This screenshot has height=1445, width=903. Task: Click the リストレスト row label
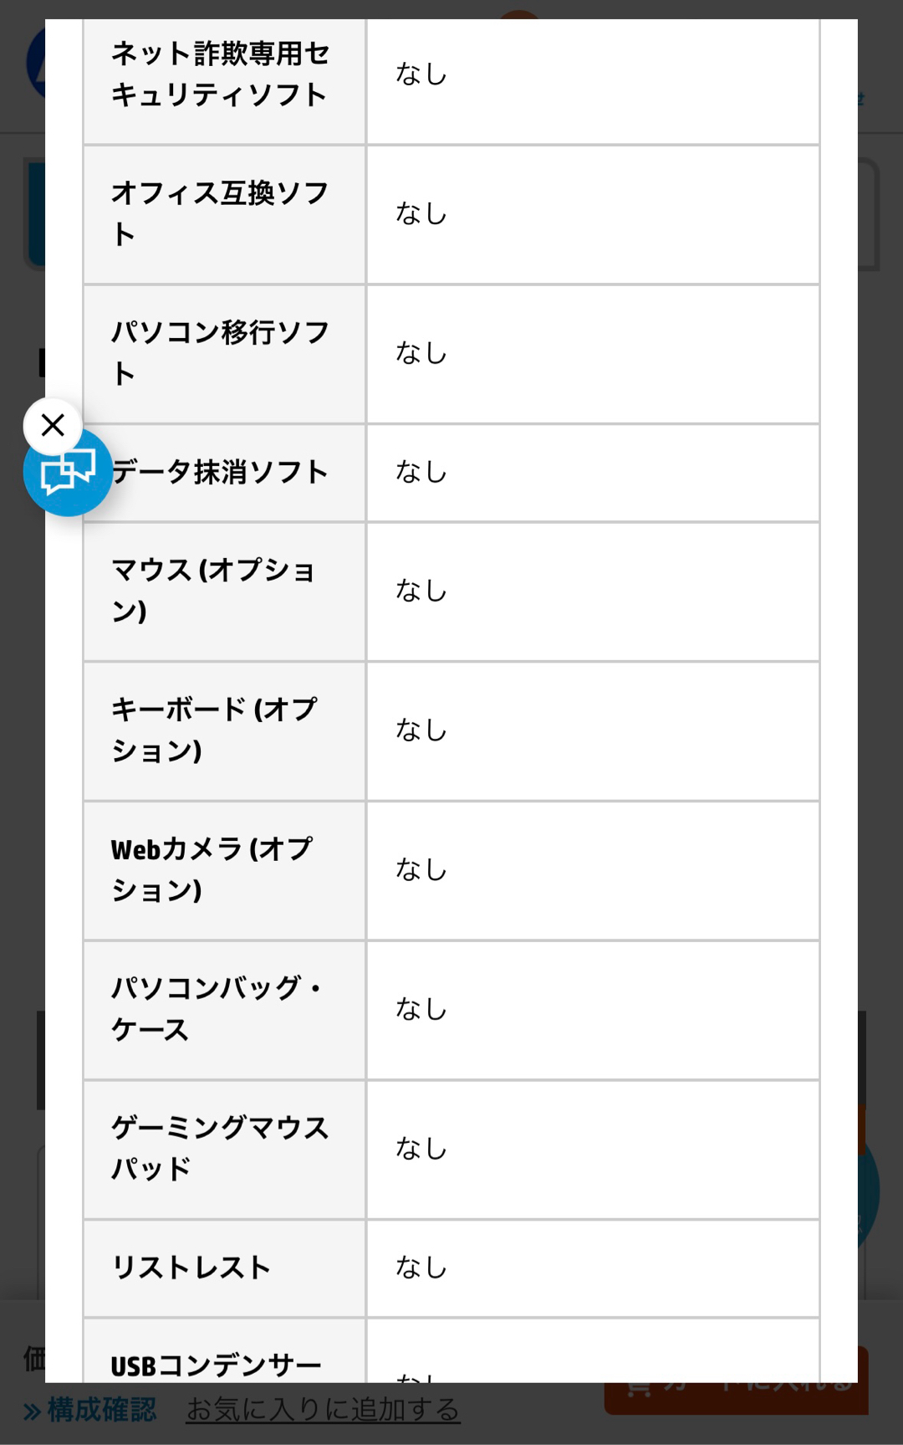tap(191, 1268)
